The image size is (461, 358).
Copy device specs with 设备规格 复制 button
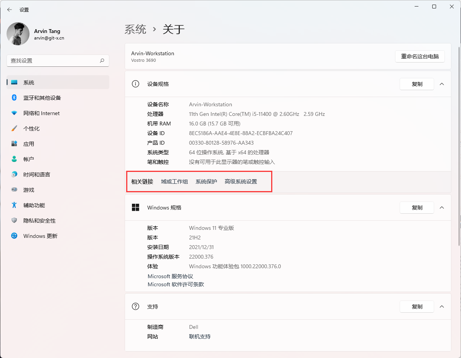(x=417, y=84)
